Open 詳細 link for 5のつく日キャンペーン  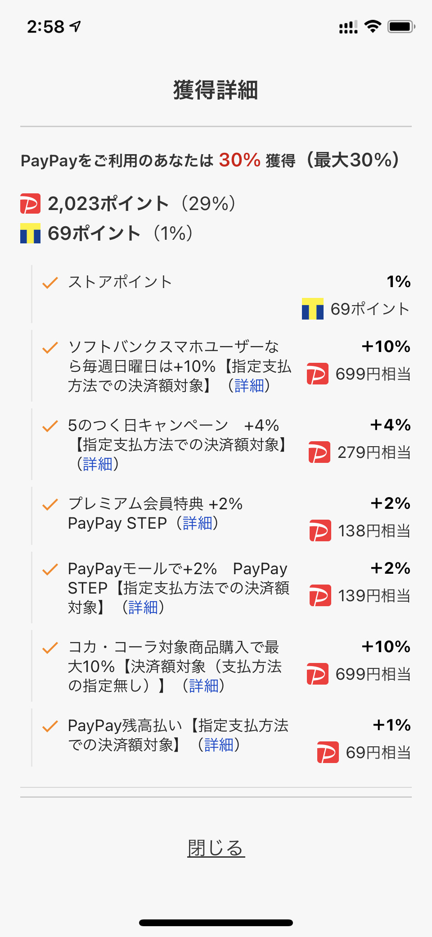[98, 464]
